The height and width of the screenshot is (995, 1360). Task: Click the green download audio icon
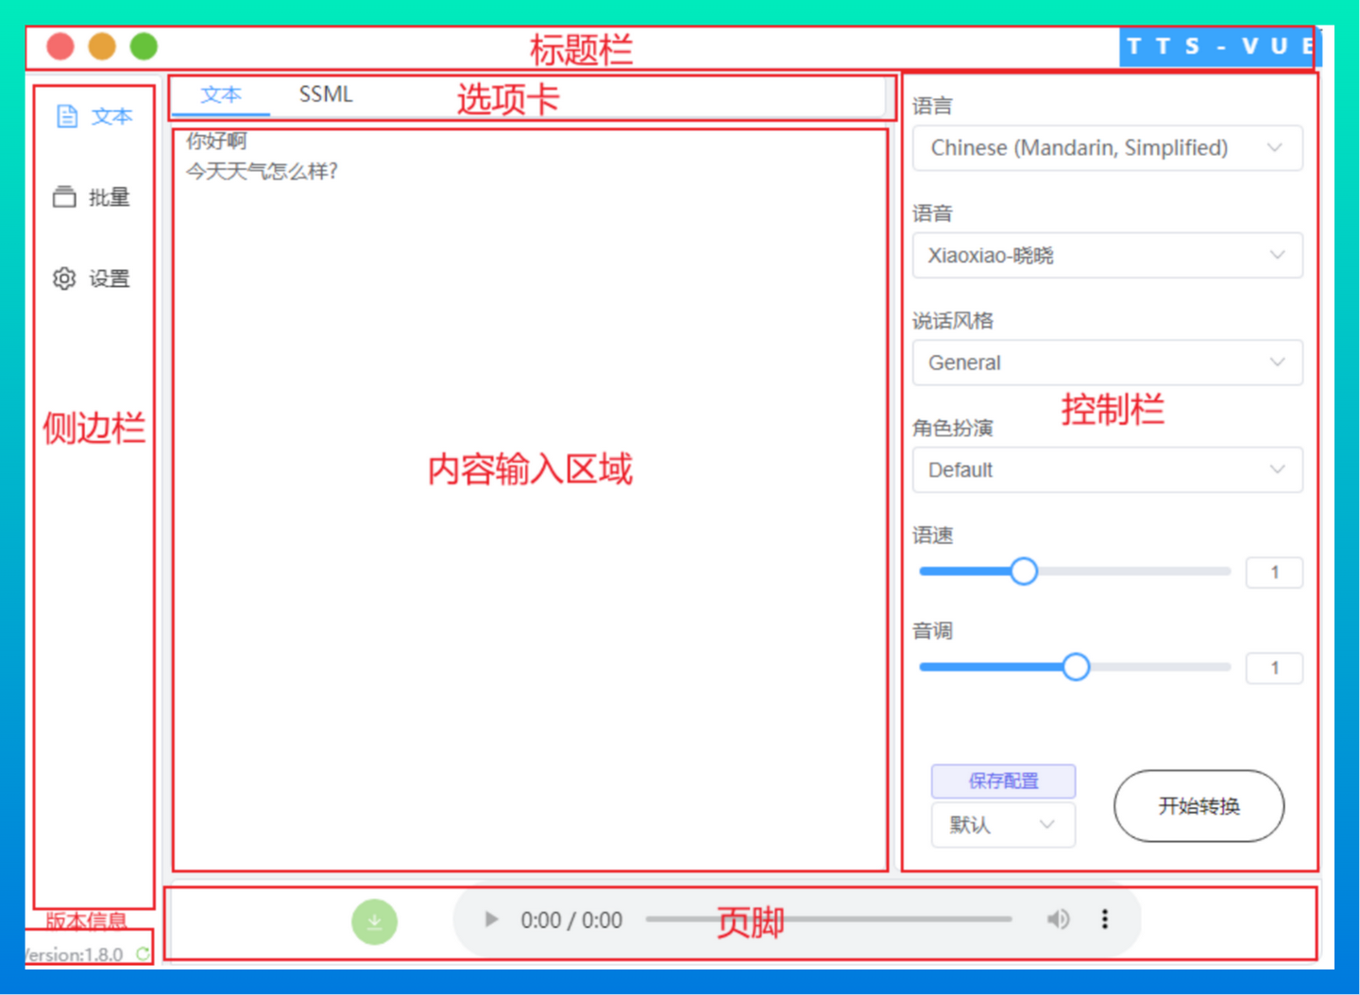375,920
